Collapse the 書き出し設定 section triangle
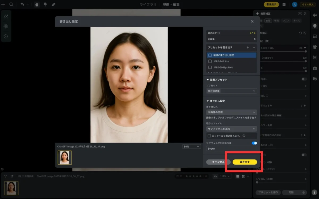This screenshot has height=199, width=319. pos(208,101)
